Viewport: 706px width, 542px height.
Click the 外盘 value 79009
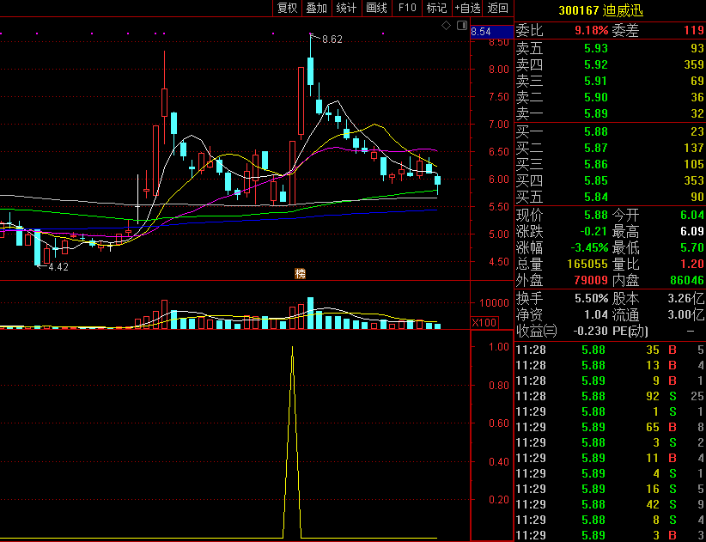coord(591,281)
